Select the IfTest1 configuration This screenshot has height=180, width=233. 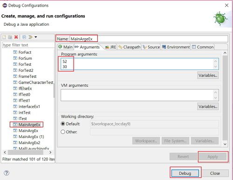[24, 101]
